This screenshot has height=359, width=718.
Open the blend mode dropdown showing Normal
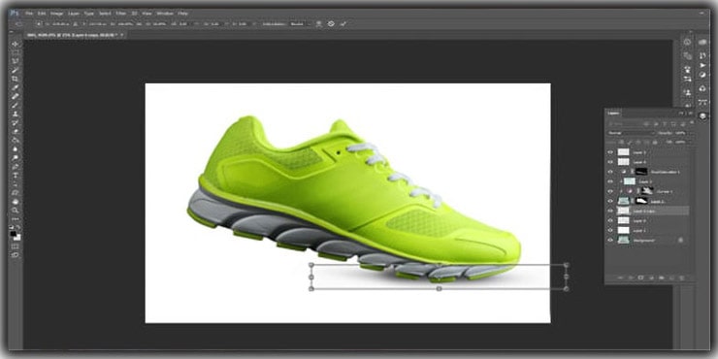point(631,133)
